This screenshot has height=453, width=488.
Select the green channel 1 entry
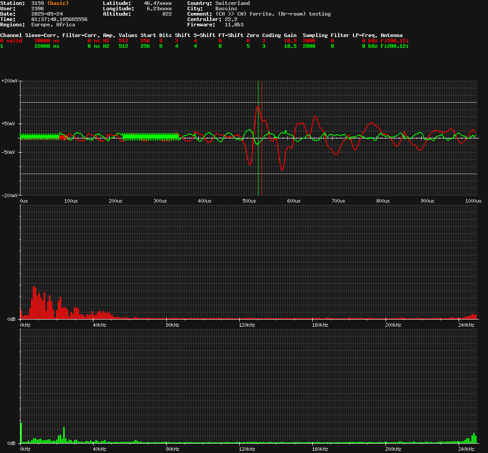[1, 46]
